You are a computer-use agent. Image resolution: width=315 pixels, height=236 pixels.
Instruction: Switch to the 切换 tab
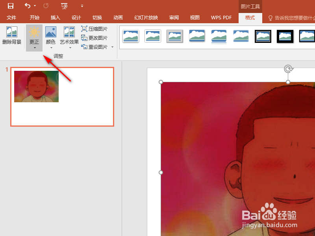(x=97, y=18)
